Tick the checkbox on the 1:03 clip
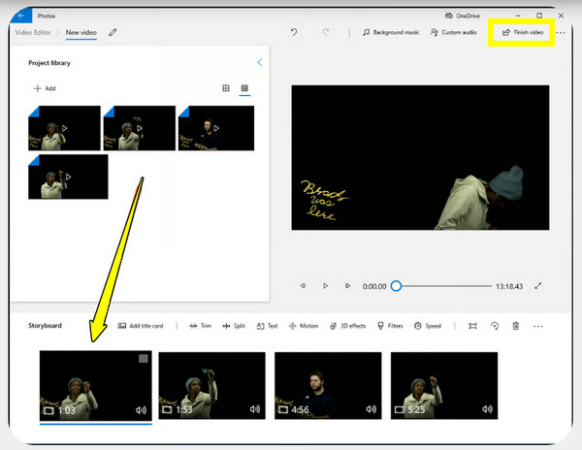 click(143, 359)
